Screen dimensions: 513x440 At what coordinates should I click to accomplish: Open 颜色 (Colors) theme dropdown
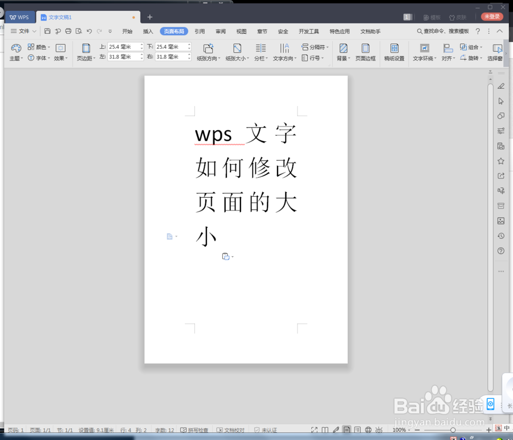click(x=38, y=47)
